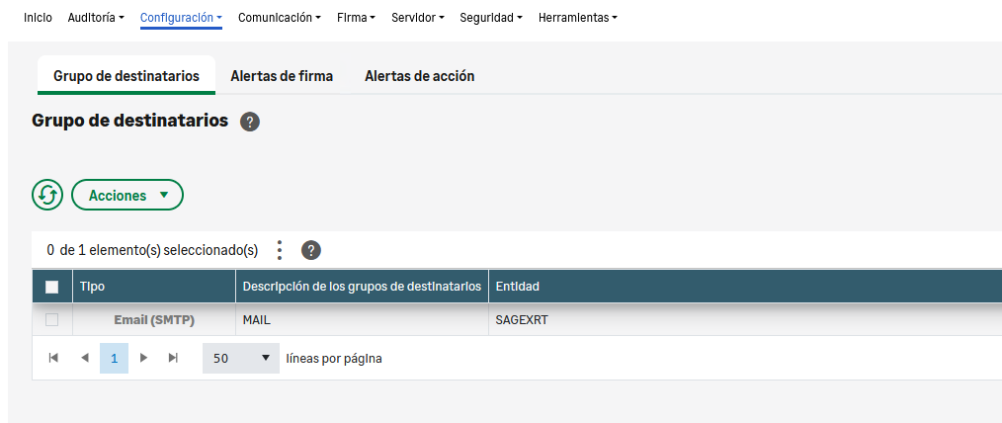This screenshot has width=1002, height=423.
Task: Expand the Configuración menu
Action: coord(181,17)
